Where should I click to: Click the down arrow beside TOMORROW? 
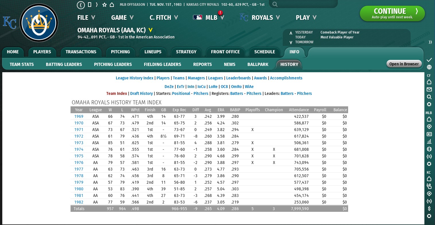click(291, 42)
